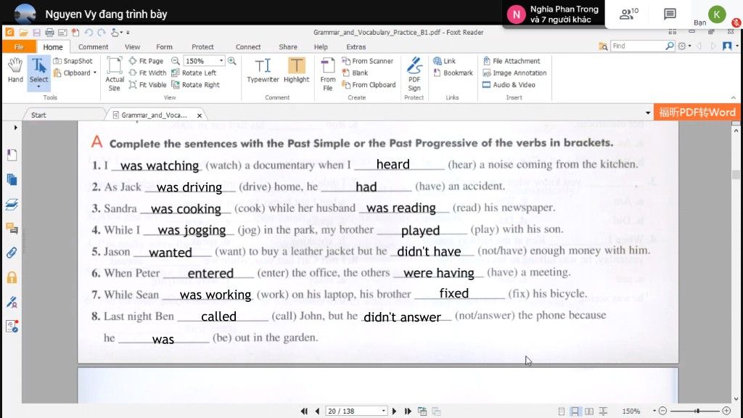This screenshot has width=743, height=418.
Task: Open the bookmarks panel in sidebar
Action: click(12, 155)
